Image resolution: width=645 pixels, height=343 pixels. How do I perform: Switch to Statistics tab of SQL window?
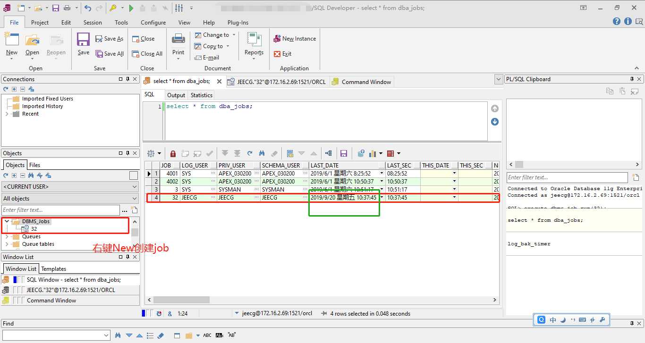202,95
